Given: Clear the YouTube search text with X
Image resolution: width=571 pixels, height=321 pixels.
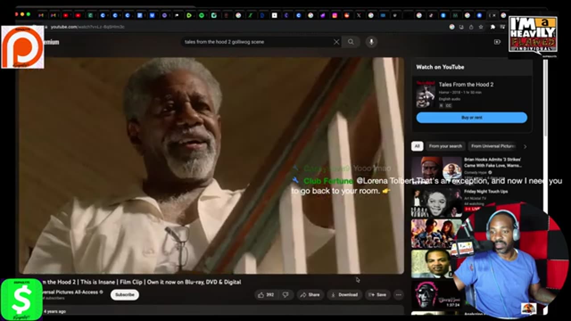Looking at the screenshot, I should coord(336,42).
